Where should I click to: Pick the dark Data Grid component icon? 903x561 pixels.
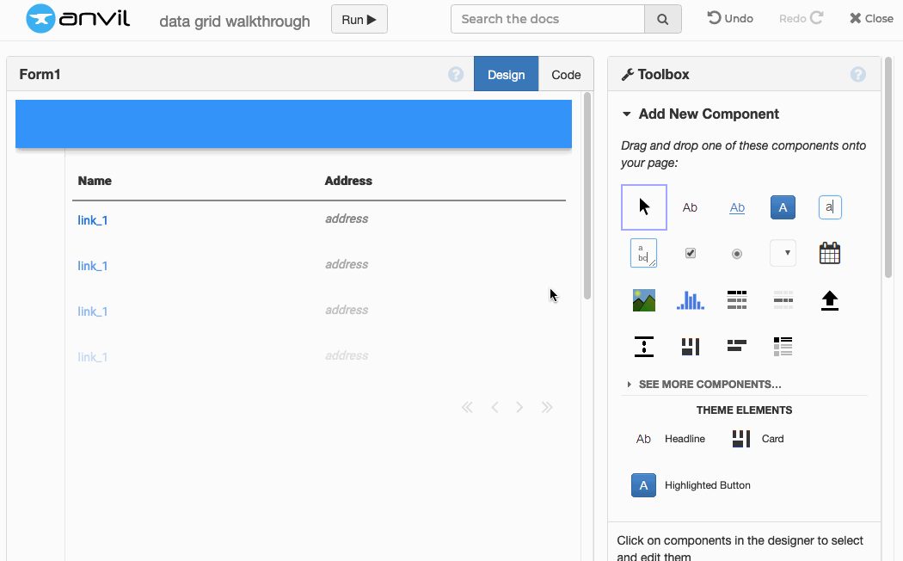tap(737, 300)
